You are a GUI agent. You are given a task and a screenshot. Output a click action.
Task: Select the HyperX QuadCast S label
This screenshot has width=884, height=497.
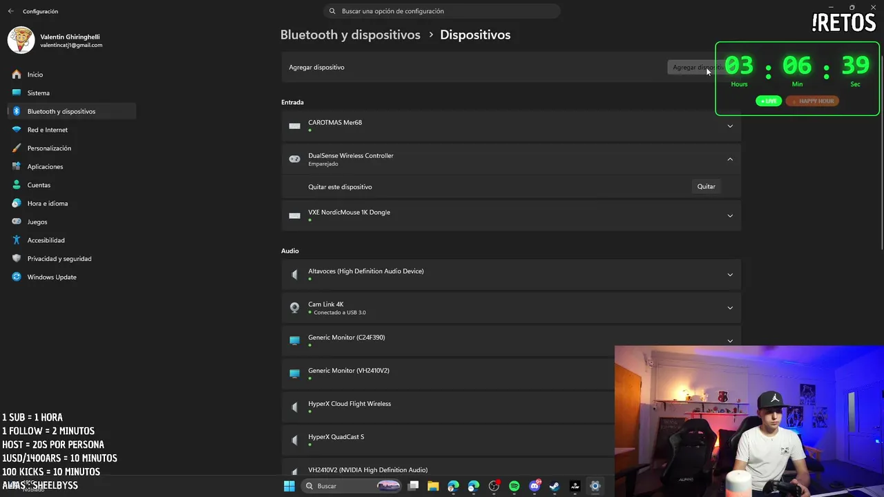[x=336, y=437]
